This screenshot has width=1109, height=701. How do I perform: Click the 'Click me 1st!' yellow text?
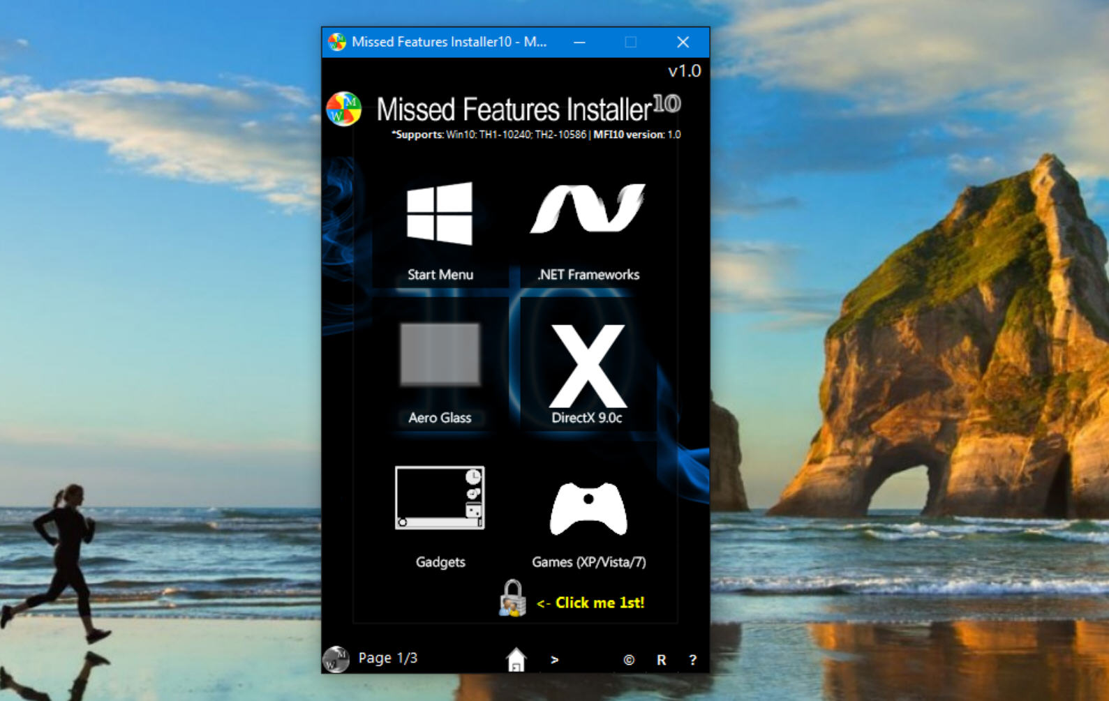(590, 603)
